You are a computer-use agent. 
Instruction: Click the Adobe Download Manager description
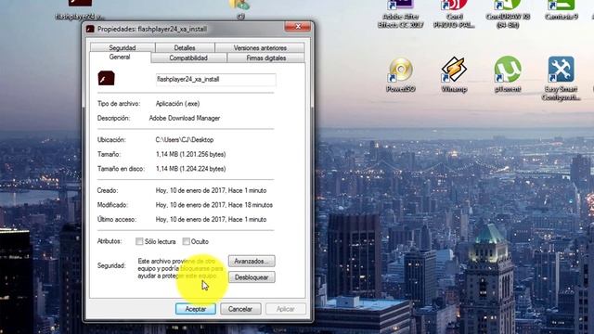pyautogui.click(x=185, y=118)
